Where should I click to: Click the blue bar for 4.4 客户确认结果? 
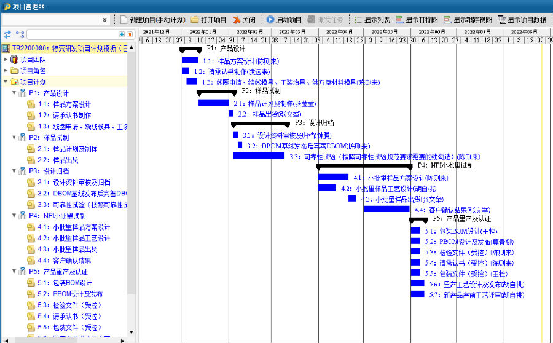[386, 209]
